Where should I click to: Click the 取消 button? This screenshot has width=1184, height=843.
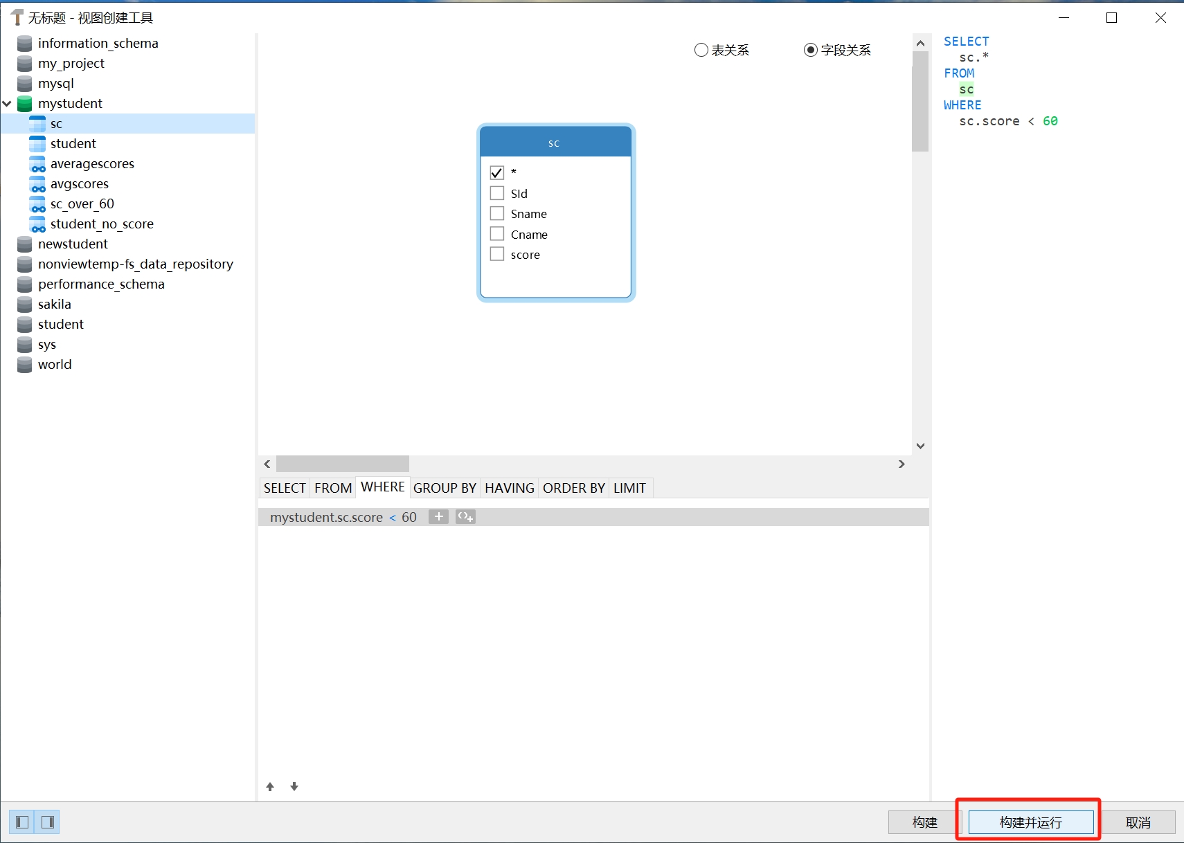[x=1138, y=822]
